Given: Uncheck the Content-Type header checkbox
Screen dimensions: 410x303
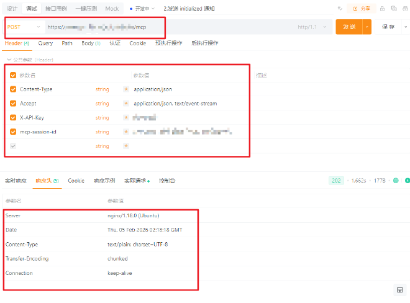Looking at the screenshot, I should pos(13,89).
